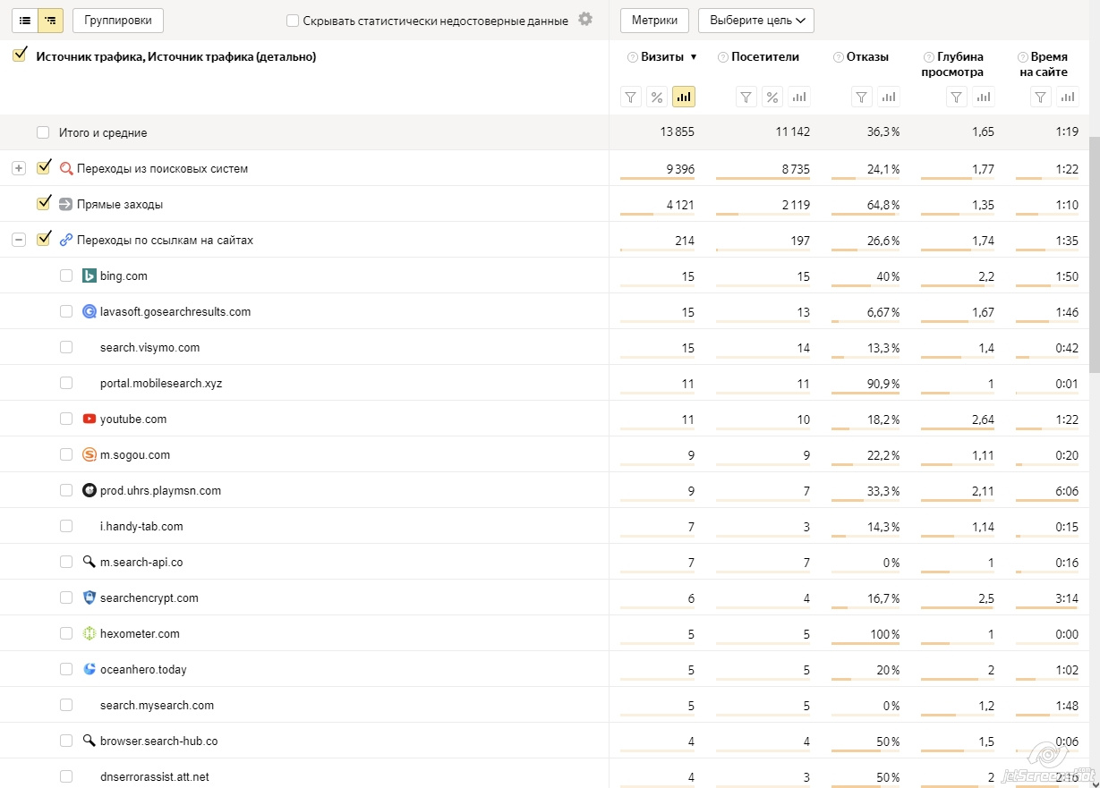
Task: Select the tree list view icon
Action: 50,20
